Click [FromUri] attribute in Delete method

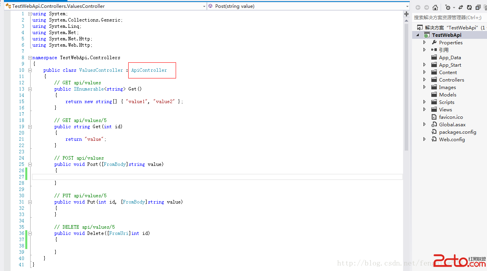tap(119, 233)
